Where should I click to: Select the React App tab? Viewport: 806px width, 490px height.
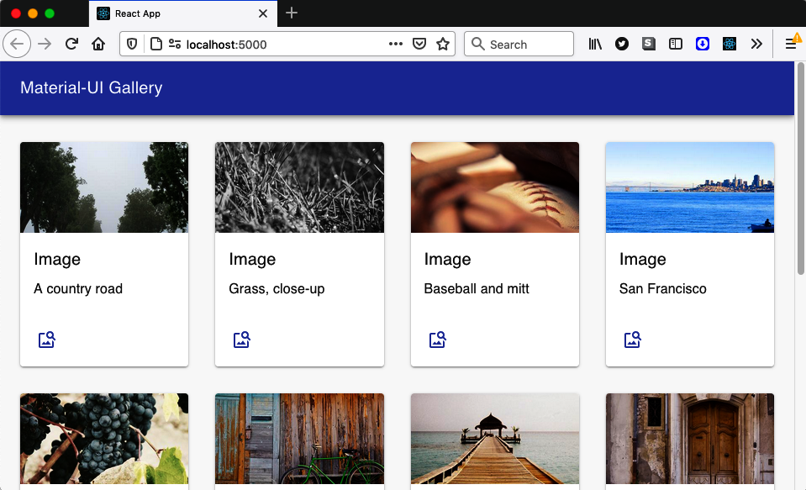coord(182,14)
